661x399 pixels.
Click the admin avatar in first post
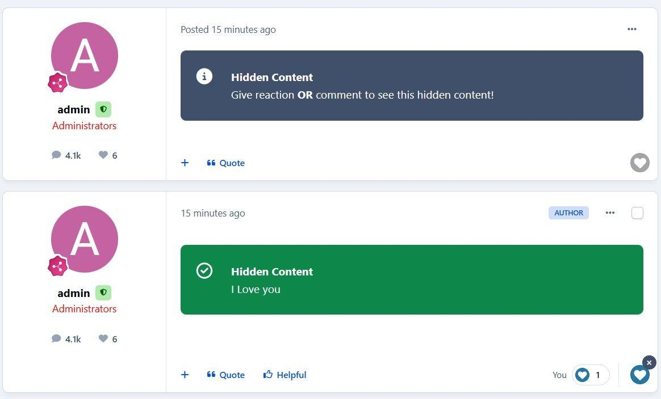pyautogui.click(x=85, y=56)
